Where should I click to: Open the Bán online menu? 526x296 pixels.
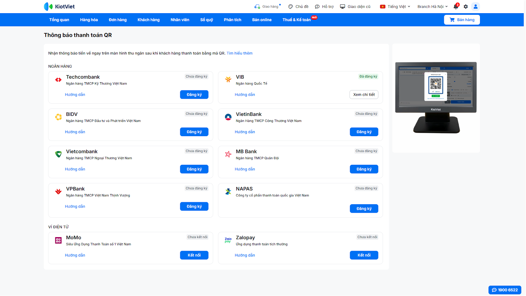262,20
